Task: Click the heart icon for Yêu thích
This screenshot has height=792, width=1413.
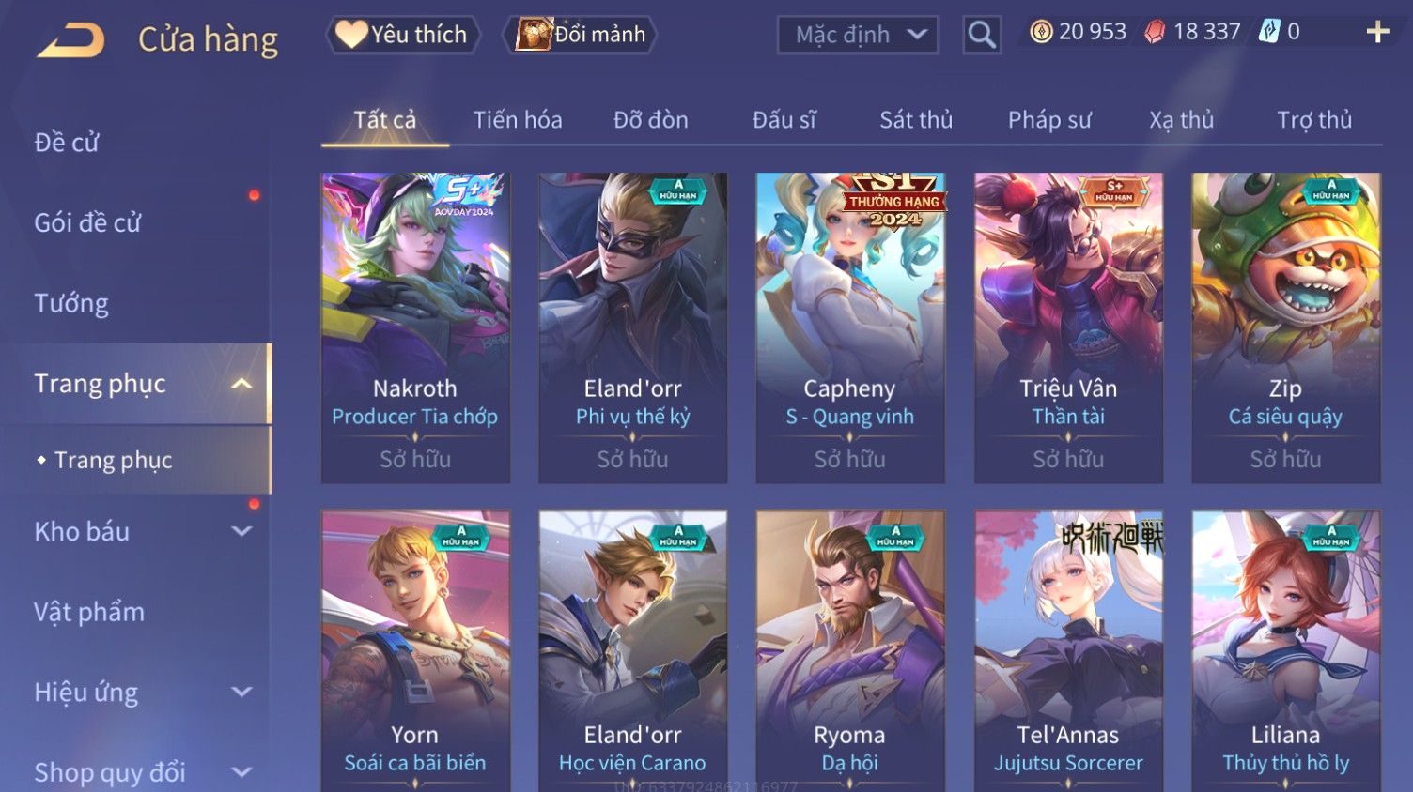Action: [351, 35]
